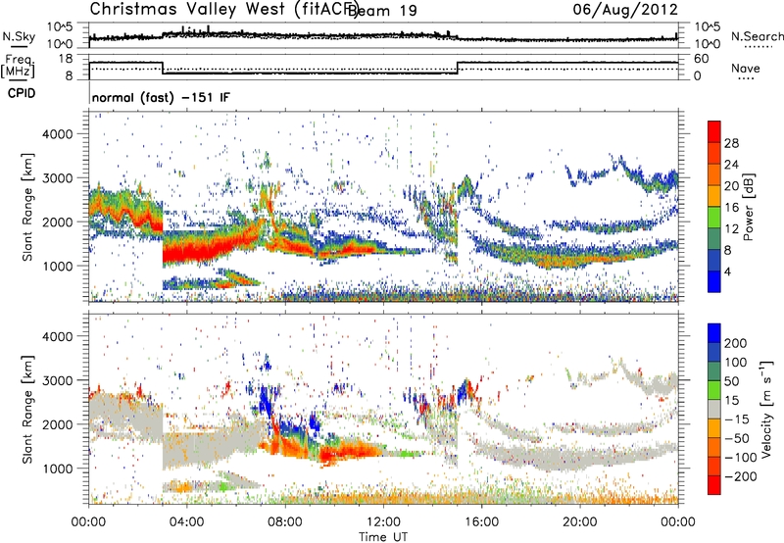
Task: Select the 'Freq. [MHz]' label
Action: (x=18, y=66)
